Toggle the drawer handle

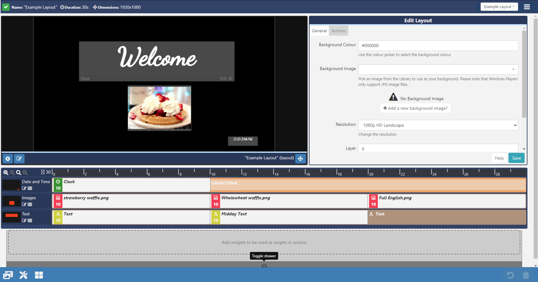(x=264, y=265)
